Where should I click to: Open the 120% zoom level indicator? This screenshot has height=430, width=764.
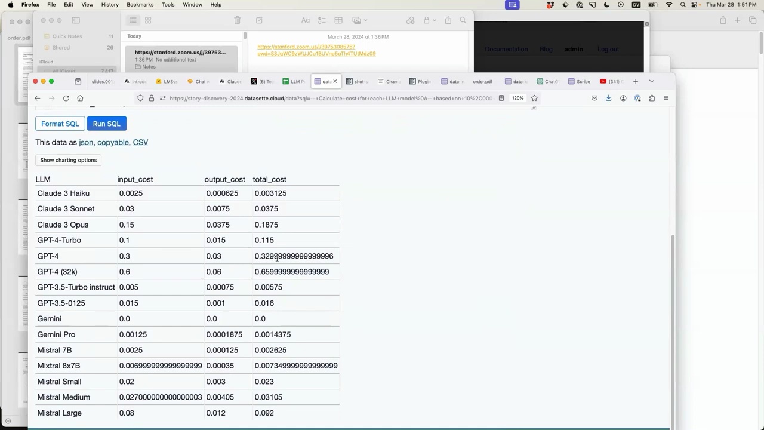point(517,98)
